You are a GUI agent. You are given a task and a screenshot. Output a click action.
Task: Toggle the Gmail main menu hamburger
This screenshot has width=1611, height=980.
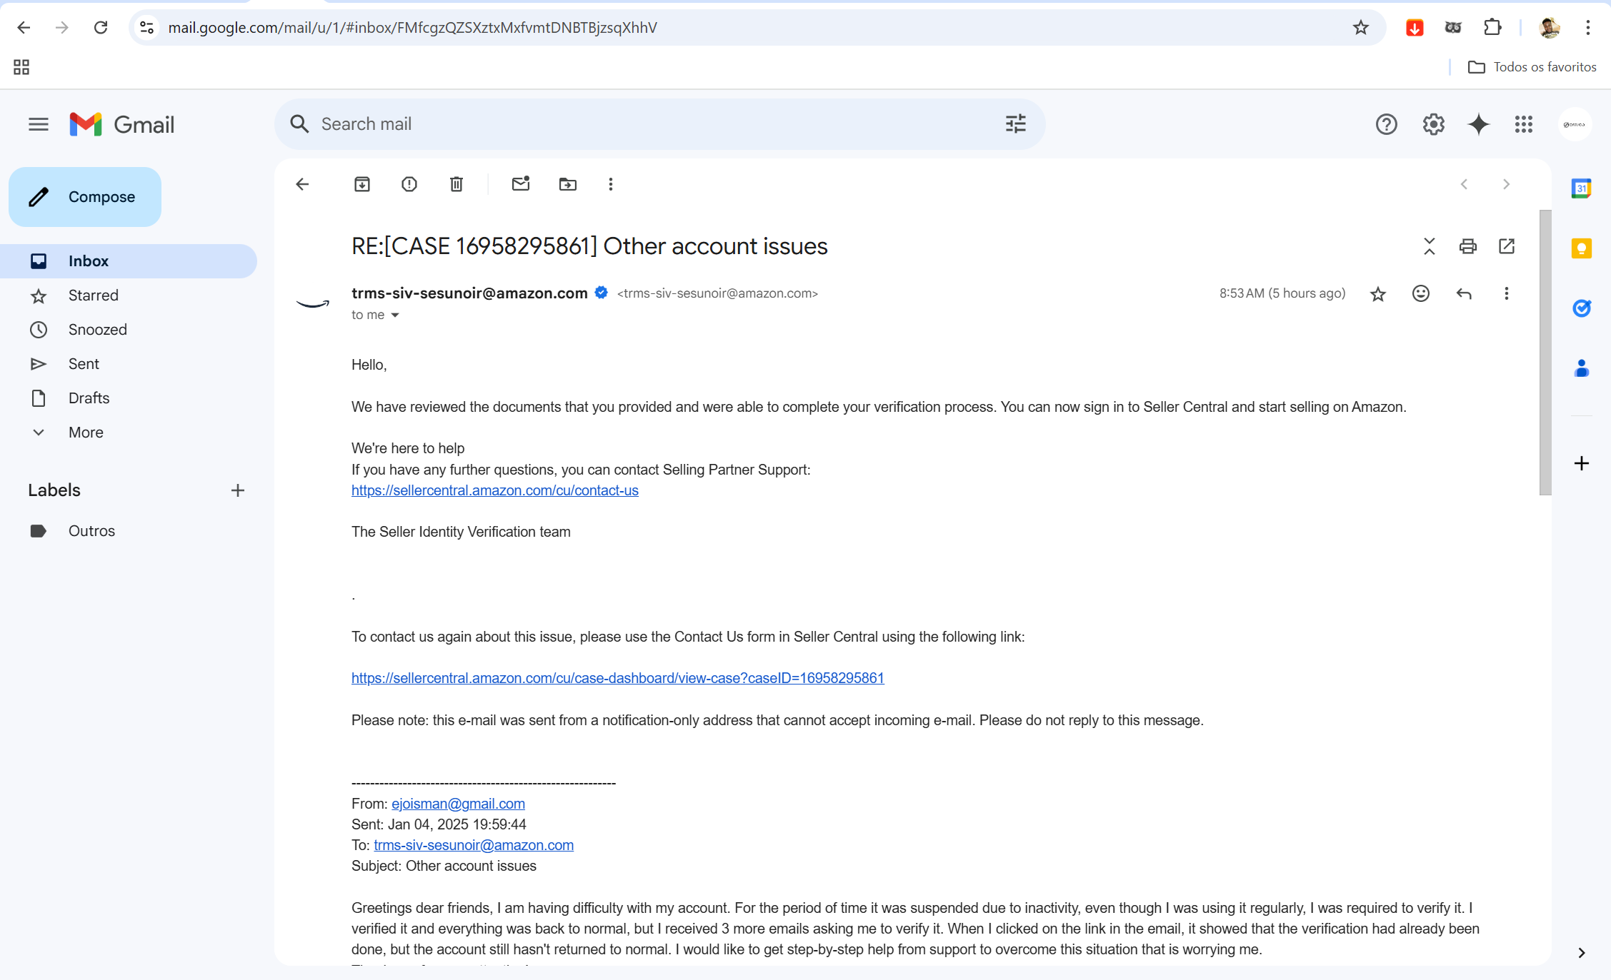(39, 124)
